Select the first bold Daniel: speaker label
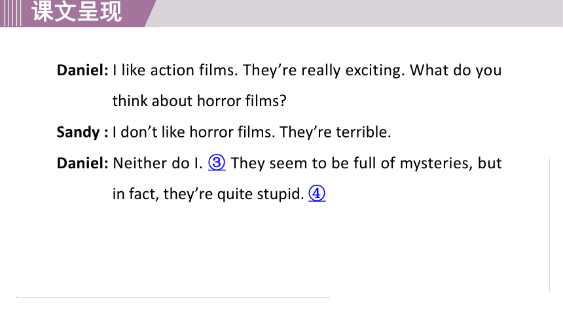Image resolution: width=563 pixels, height=317 pixels. click(x=82, y=70)
